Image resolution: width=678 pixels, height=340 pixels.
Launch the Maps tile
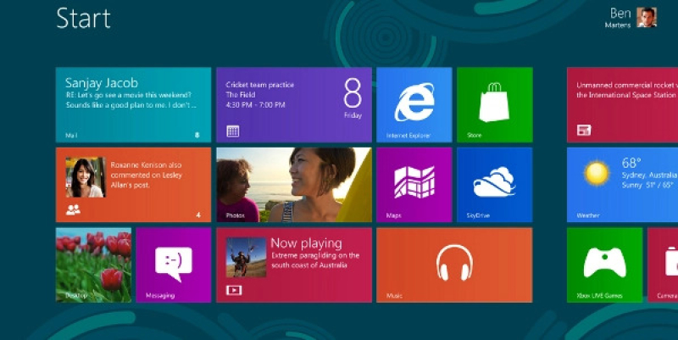click(414, 185)
